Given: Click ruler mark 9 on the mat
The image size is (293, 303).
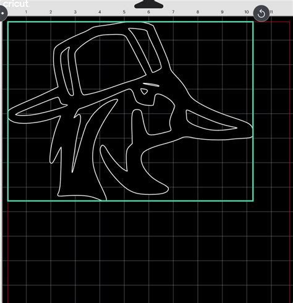Looking at the screenshot, I should [222, 12].
